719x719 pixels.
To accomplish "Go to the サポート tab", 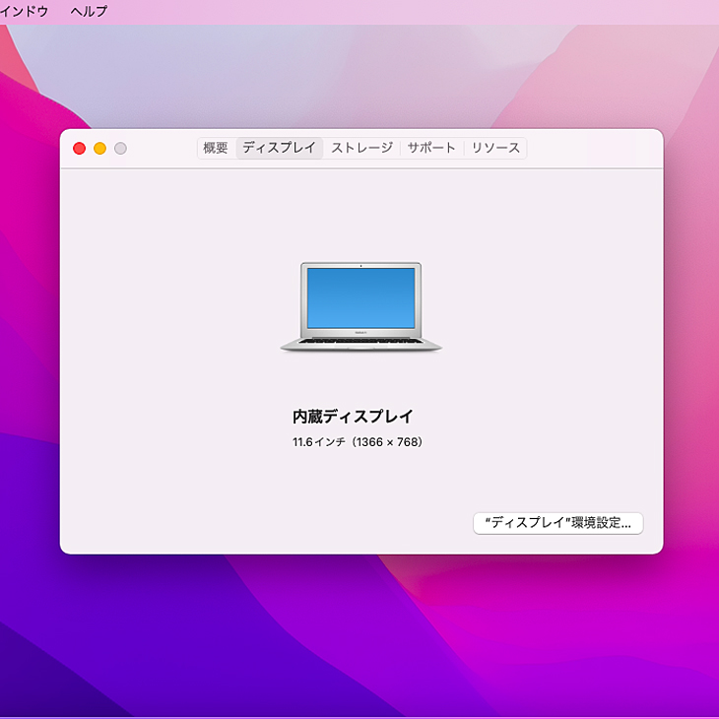I will 431,149.
